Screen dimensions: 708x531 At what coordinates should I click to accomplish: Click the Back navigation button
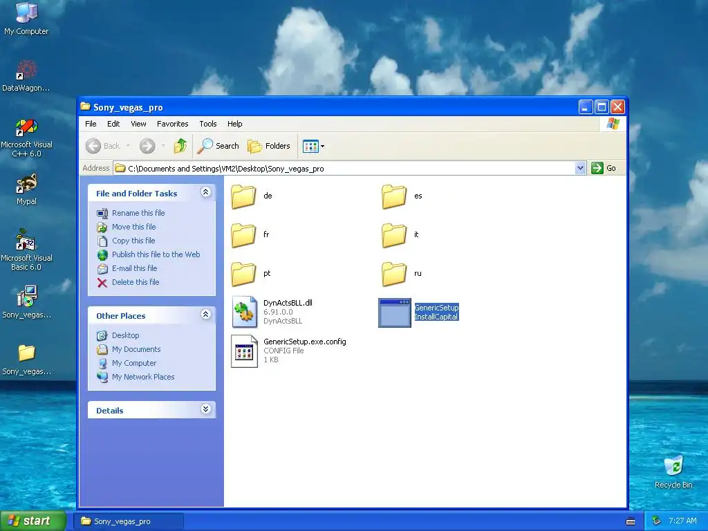click(x=103, y=146)
